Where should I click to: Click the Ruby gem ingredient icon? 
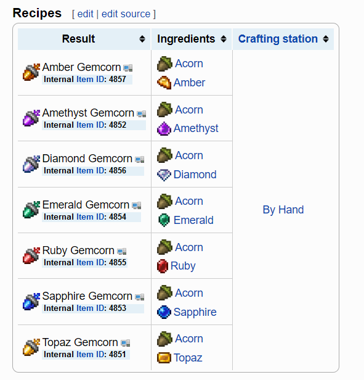tap(163, 266)
